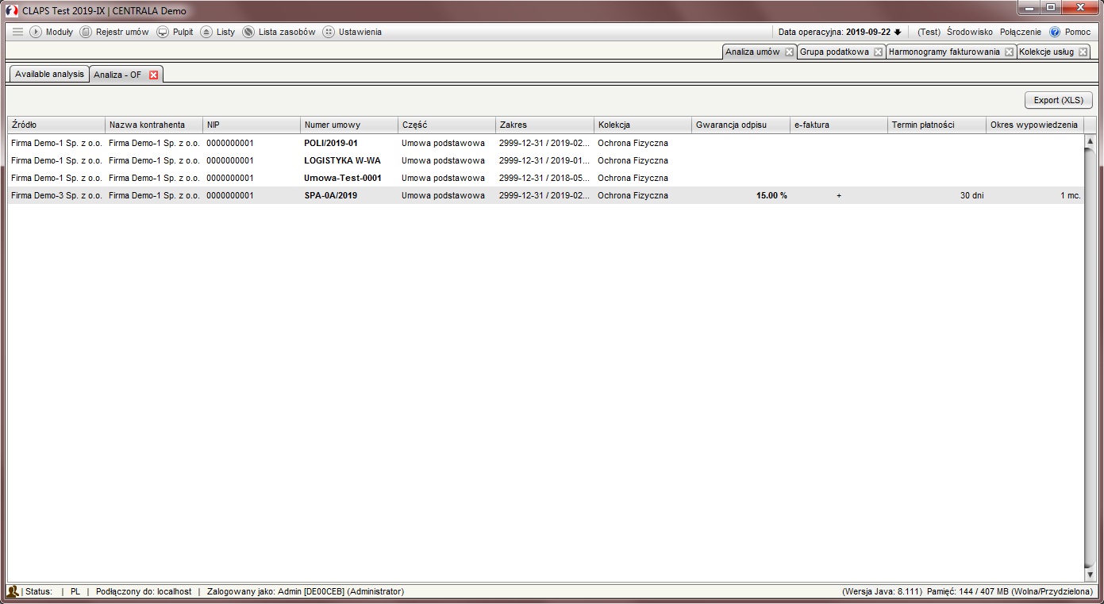Sort by Nazwa kontrahenta column header

click(154, 125)
